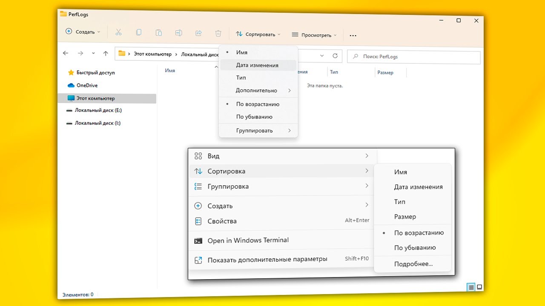Select 'По убыванию' in the toolbar sort menu
The width and height of the screenshot is (545, 306).
(254, 117)
